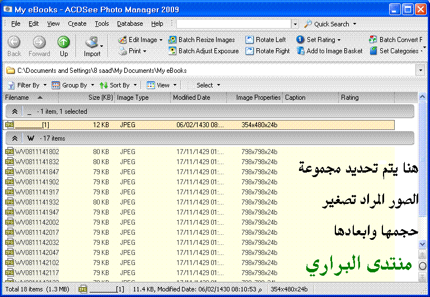Sort by the Image Type column header
The width and height of the screenshot is (430, 297).
pos(143,98)
